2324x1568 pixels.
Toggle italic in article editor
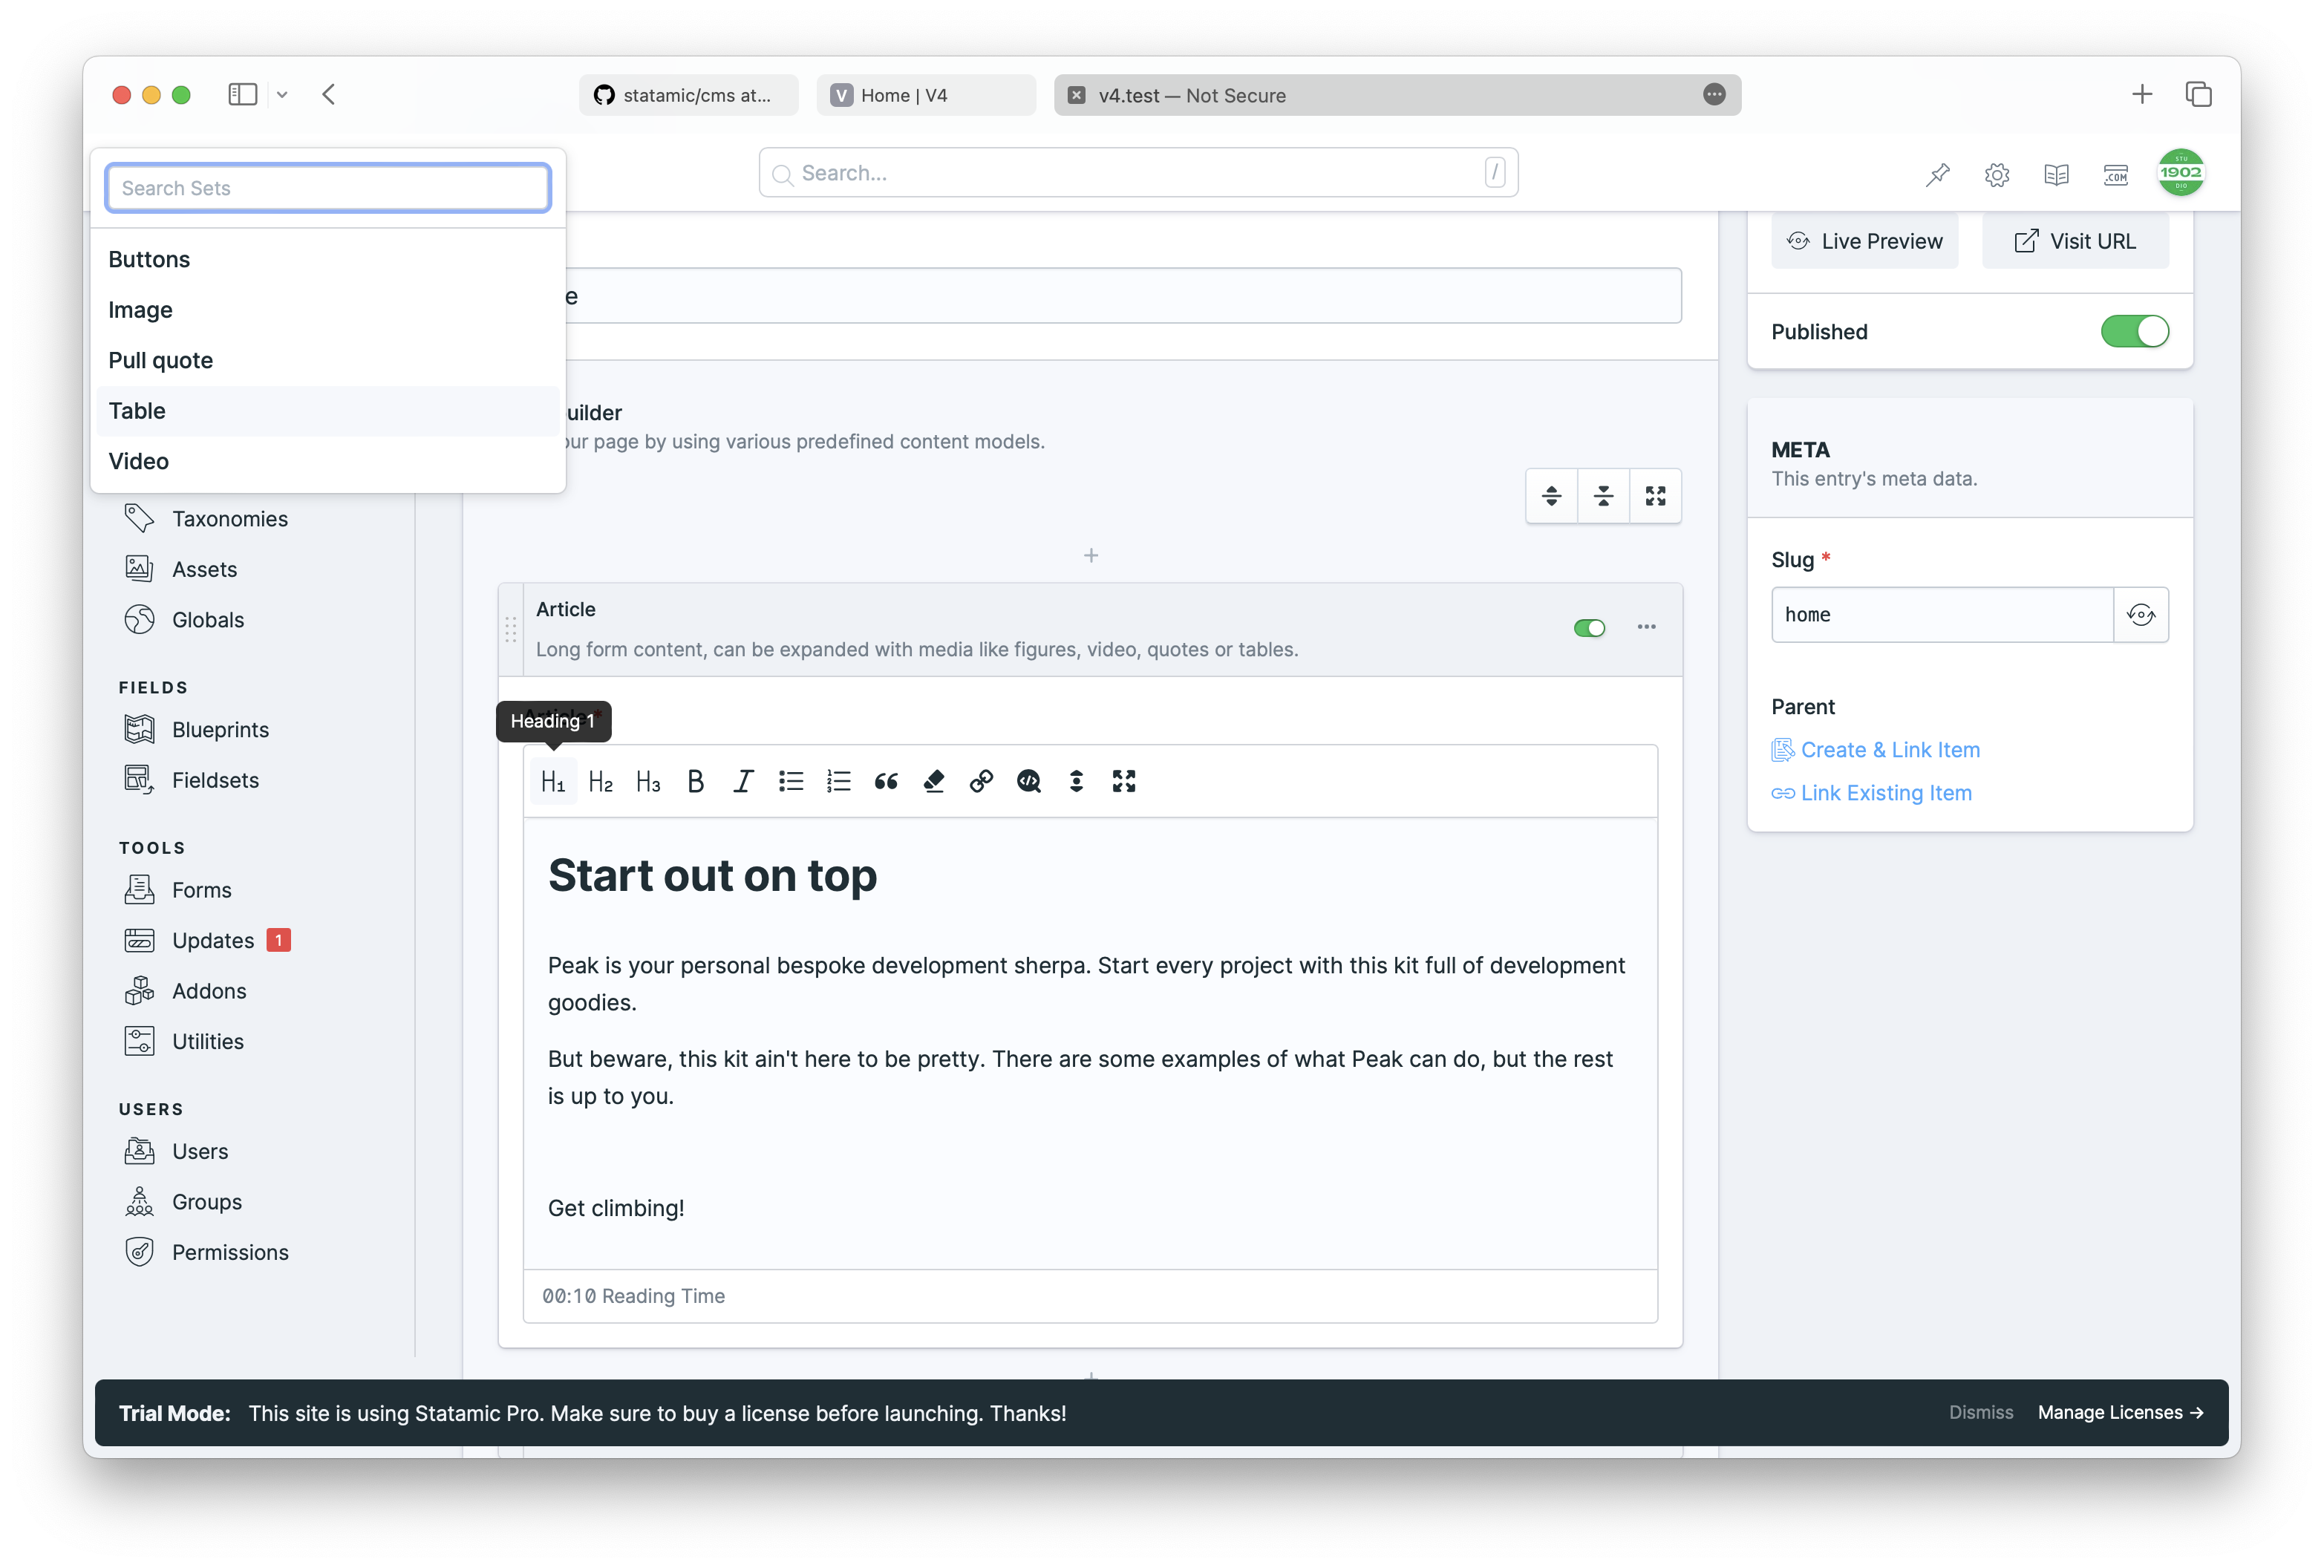743,782
